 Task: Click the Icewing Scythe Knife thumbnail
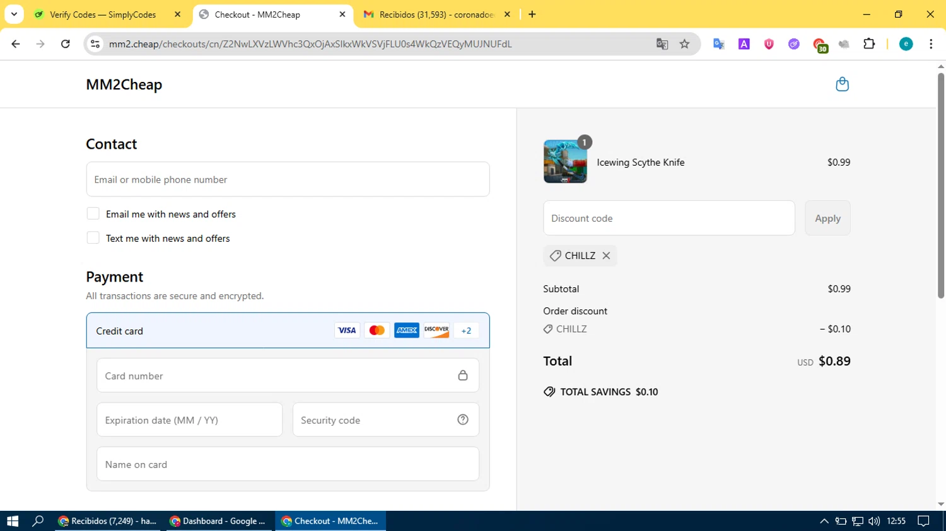(565, 162)
